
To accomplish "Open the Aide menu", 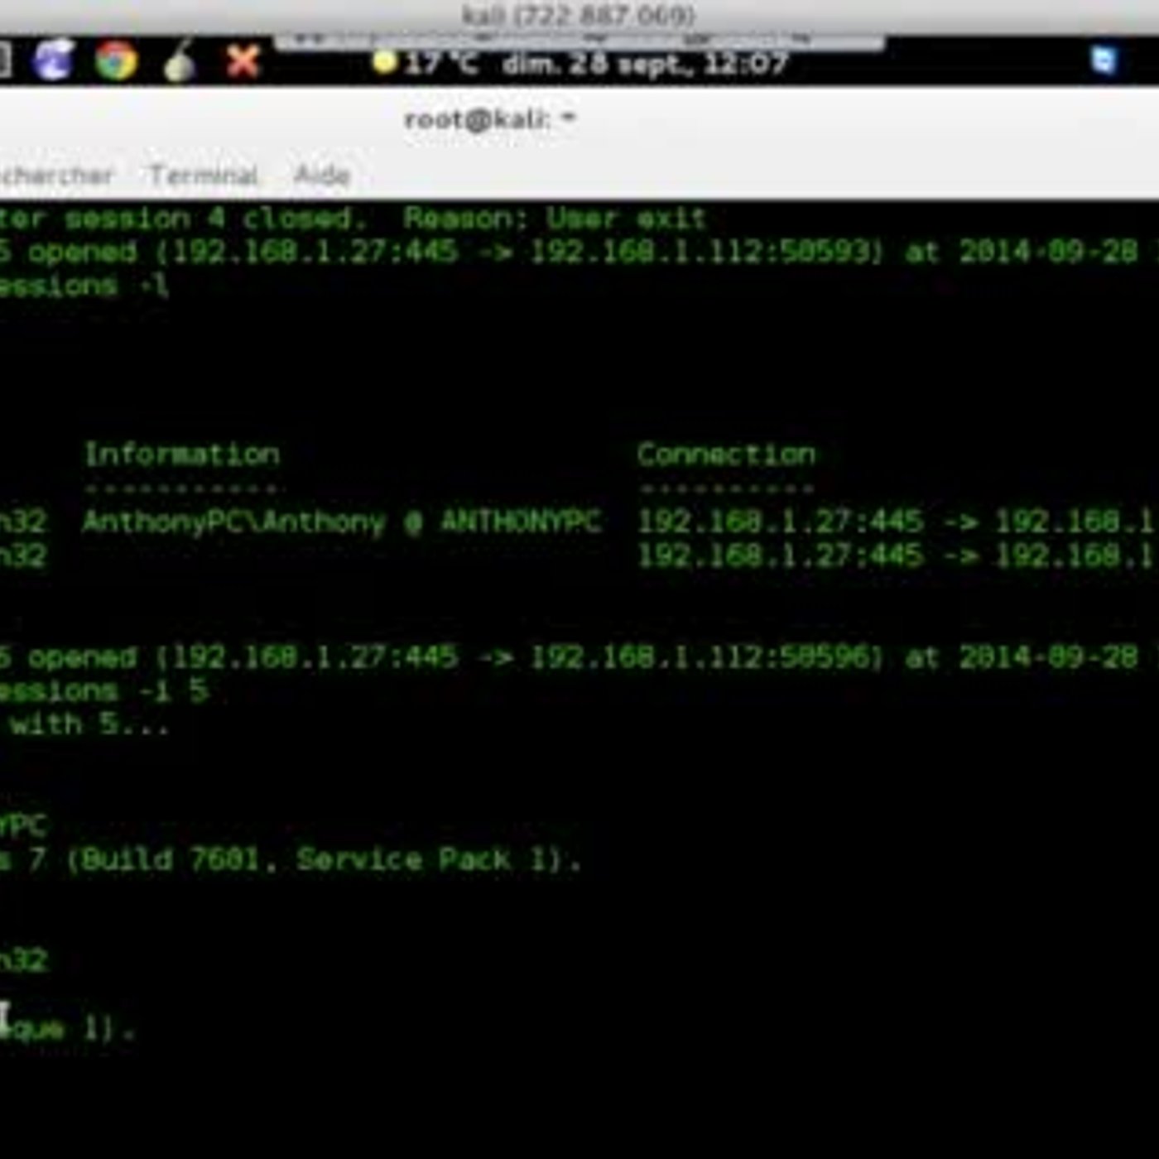I will tap(323, 175).
